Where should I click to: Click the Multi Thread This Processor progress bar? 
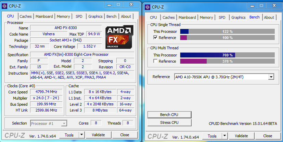tap(228, 55)
